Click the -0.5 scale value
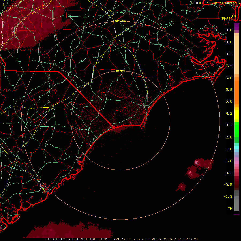Viewport: 241px width, 241px height. (228, 184)
